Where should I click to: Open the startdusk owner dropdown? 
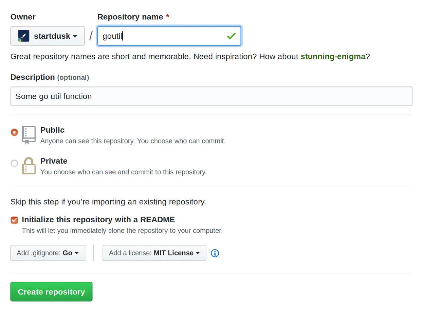tap(48, 36)
